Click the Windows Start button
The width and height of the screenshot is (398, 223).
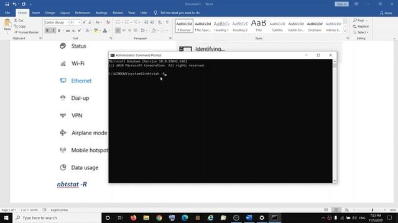coord(6,217)
